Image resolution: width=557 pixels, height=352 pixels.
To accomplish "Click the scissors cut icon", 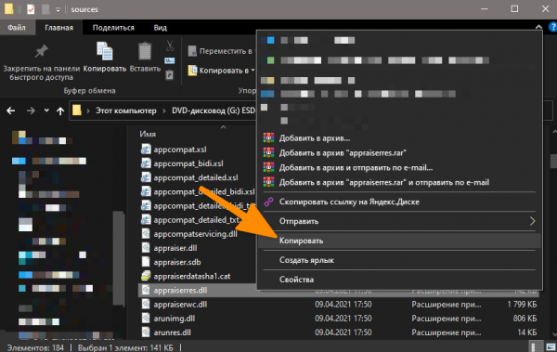I will [x=170, y=46].
